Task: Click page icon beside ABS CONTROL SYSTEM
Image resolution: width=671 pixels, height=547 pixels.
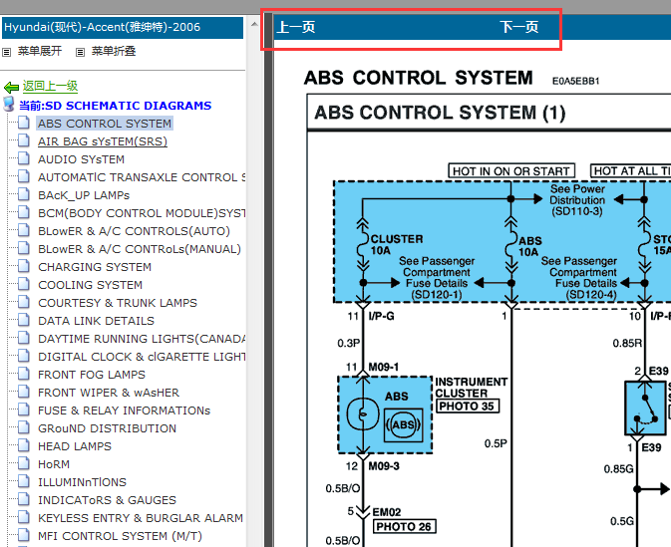Action: (24, 123)
